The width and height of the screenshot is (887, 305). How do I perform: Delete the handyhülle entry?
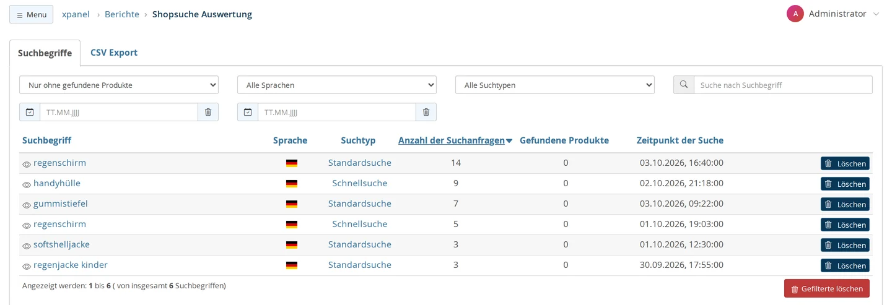[845, 184]
